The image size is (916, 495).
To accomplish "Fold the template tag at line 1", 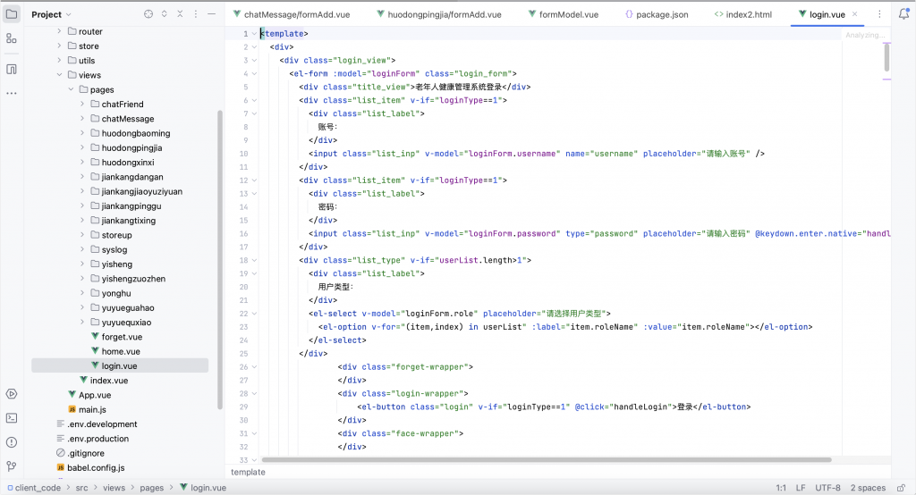I will pyautogui.click(x=253, y=34).
